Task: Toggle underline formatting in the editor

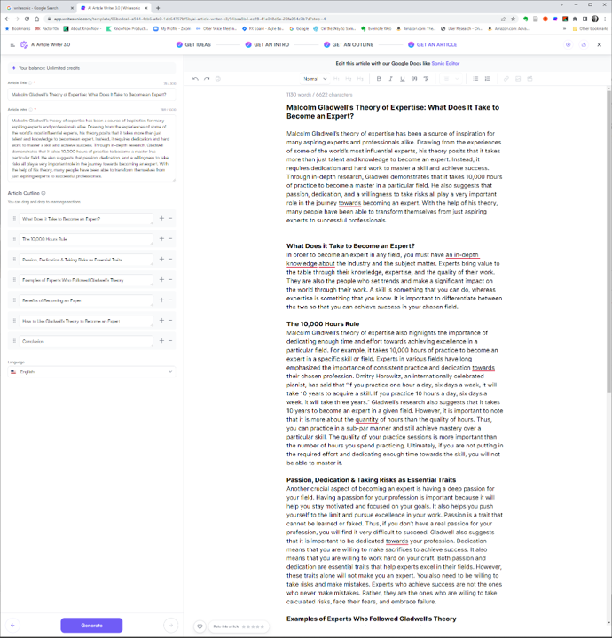Action: [402, 79]
